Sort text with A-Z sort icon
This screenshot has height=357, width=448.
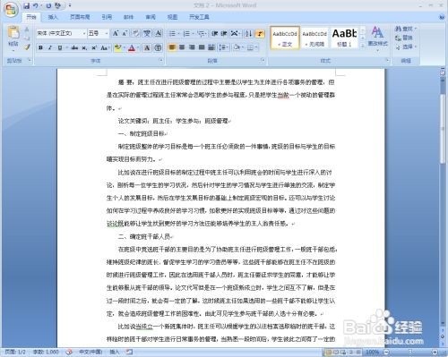(248, 33)
